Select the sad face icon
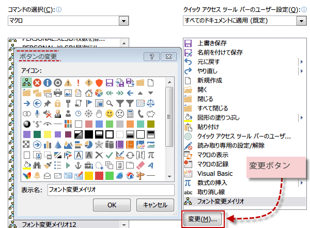This screenshot has height=228, width=310. (x=120, y=114)
